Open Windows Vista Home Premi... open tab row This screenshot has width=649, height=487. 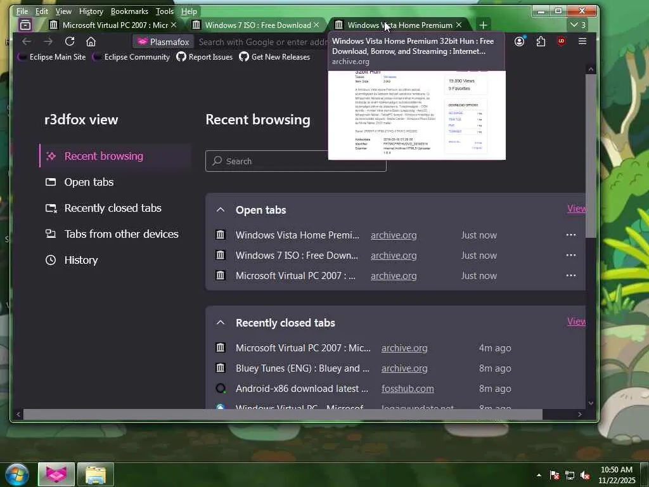(297, 235)
